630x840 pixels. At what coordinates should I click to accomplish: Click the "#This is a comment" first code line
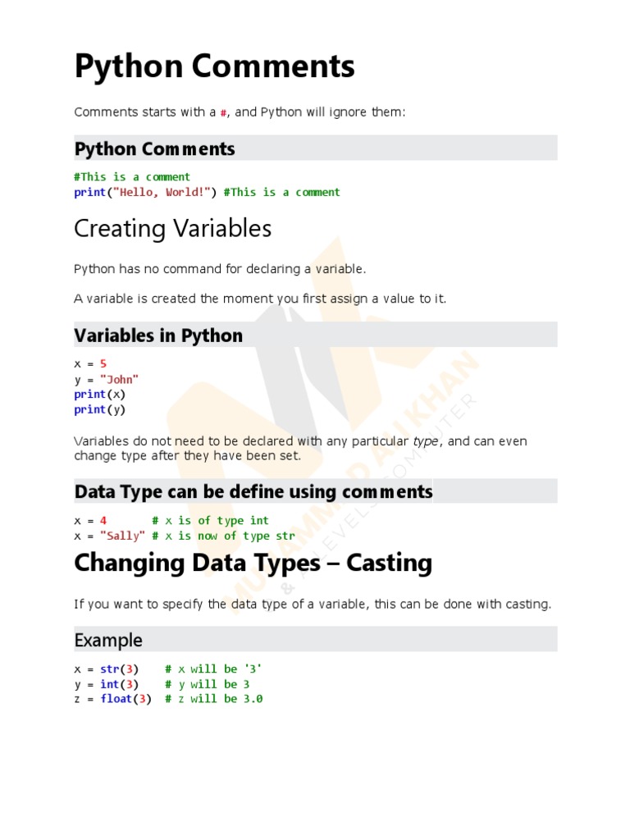(x=132, y=176)
